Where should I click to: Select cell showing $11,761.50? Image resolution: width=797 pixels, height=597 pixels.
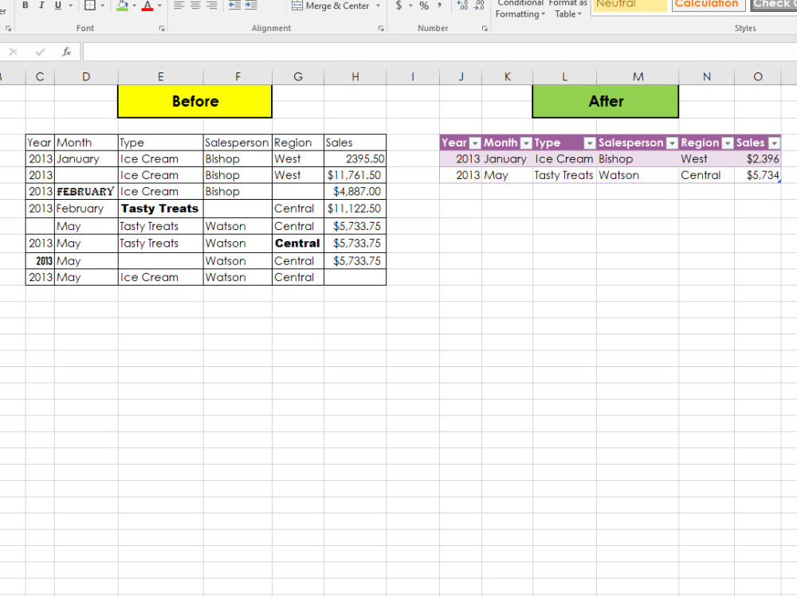355,175
